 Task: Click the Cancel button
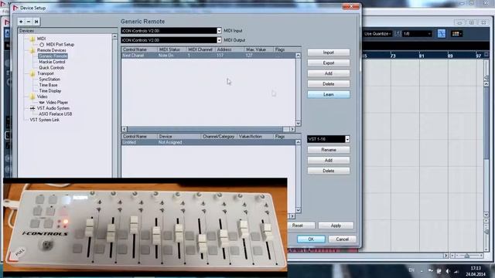342,239
